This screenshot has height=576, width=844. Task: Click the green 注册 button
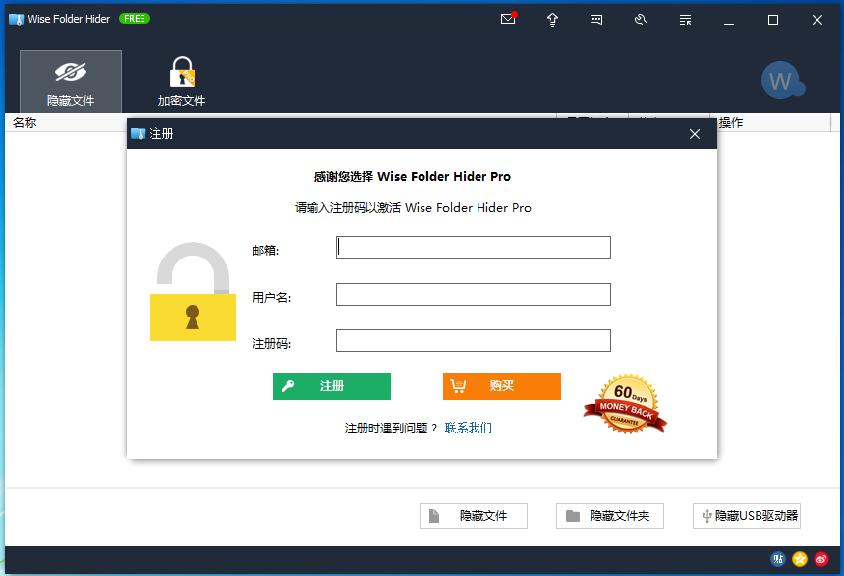pos(331,386)
